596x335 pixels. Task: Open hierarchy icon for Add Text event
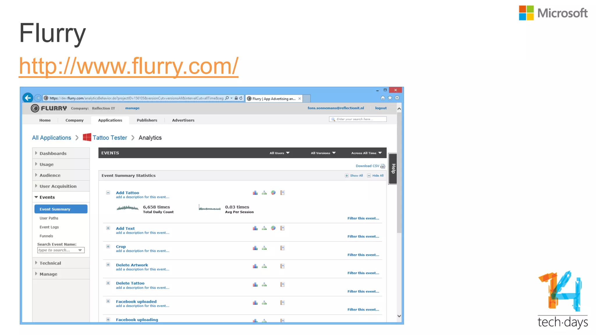tap(264, 228)
